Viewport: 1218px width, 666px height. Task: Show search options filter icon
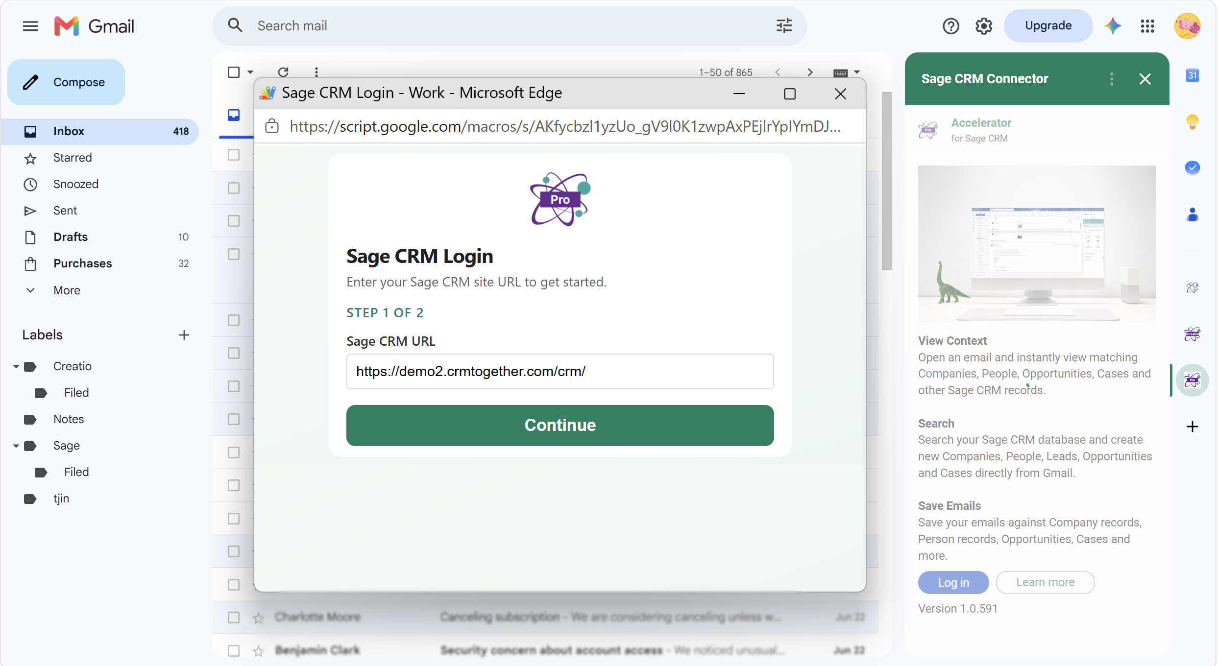tap(784, 25)
